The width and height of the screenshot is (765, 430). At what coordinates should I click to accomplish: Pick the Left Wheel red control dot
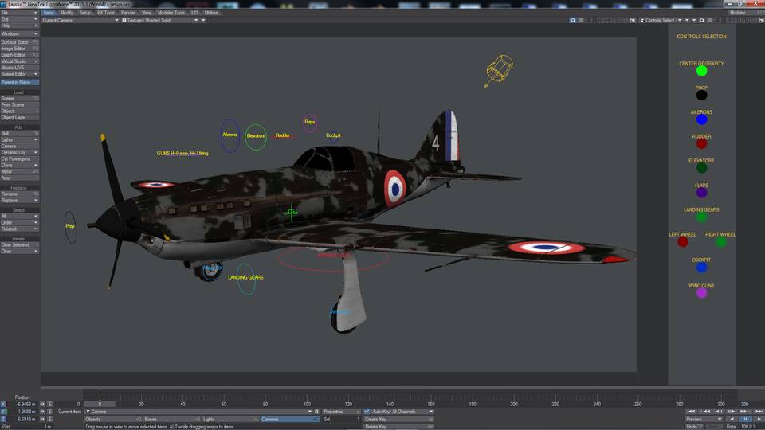coord(683,242)
